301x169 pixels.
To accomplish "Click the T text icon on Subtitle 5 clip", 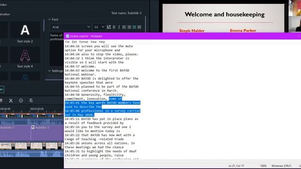I will (x=33, y=127).
